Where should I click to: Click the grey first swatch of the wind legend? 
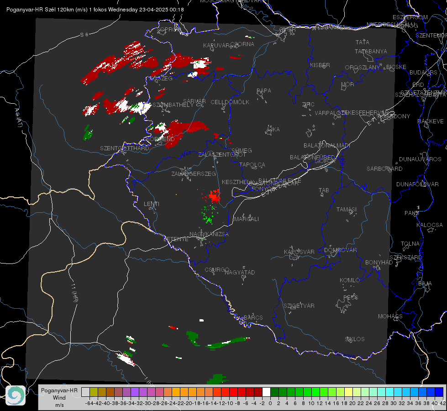pyautogui.click(x=85, y=392)
